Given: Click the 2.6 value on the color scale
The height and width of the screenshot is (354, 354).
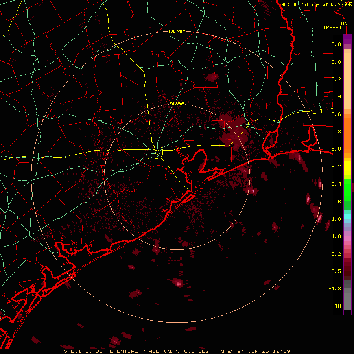Looking at the screenshot, I should [x=336, y=202].
